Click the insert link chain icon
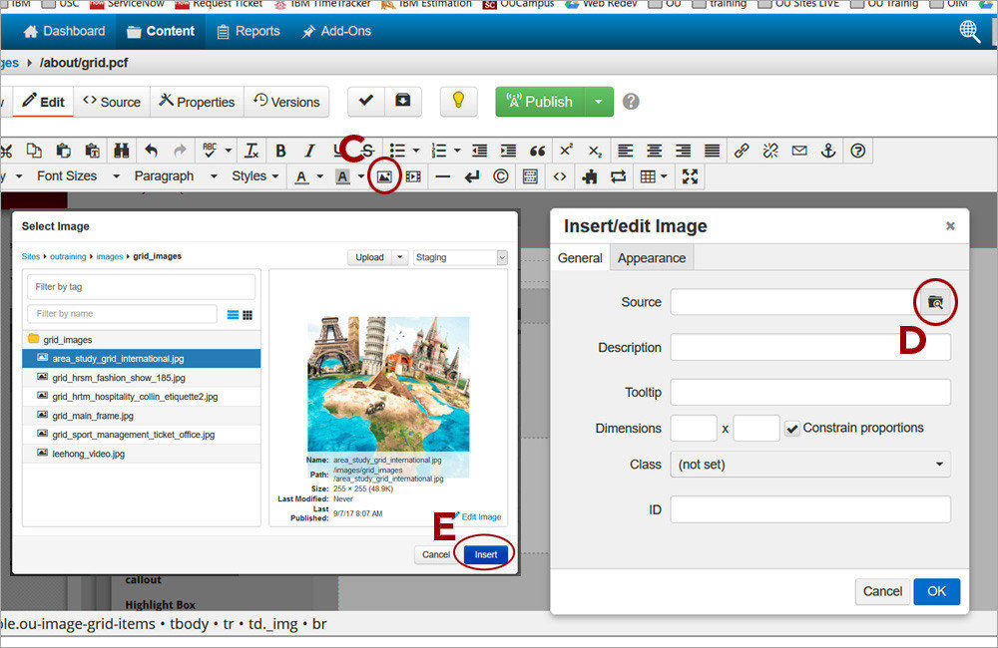Screen dimensions: 998x648 [741, 151]
